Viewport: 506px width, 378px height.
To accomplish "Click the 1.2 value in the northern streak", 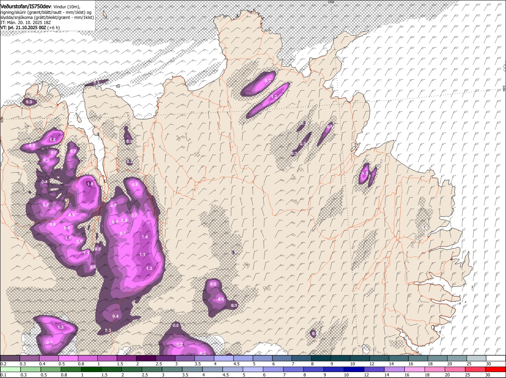I will point(274,97).
